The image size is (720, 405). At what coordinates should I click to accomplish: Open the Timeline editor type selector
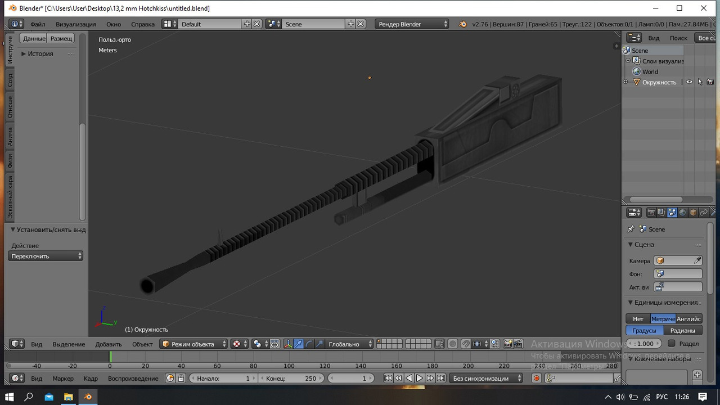[17, 379]
